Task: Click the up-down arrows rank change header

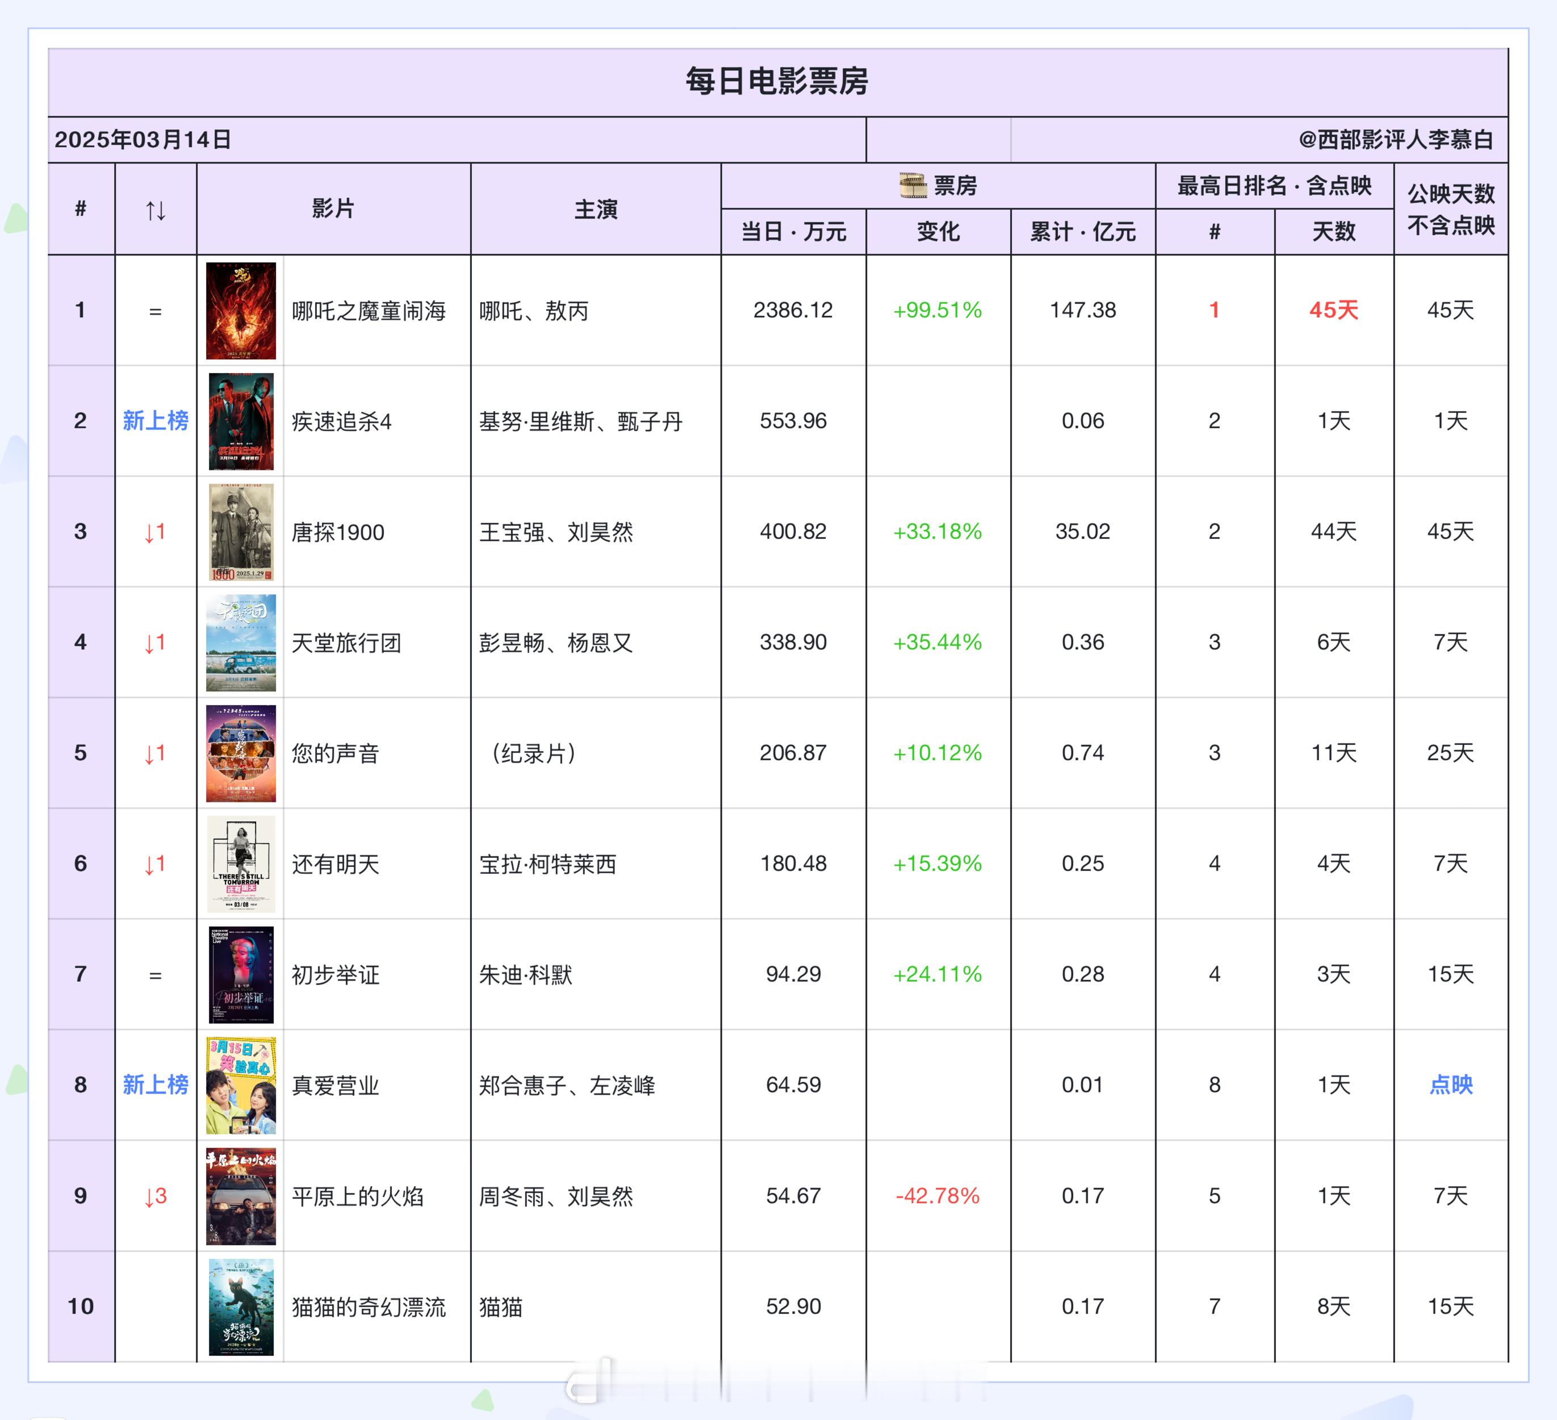Action: [156, 210]
